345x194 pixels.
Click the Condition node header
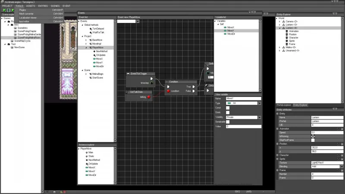pyautogui.click(x=181, y=81)
